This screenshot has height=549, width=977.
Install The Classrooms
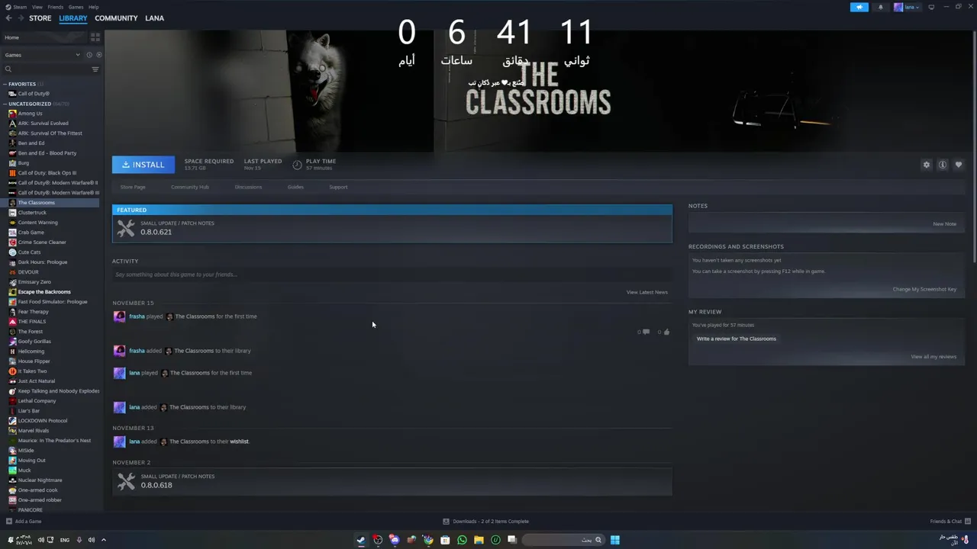coord(143,165)
